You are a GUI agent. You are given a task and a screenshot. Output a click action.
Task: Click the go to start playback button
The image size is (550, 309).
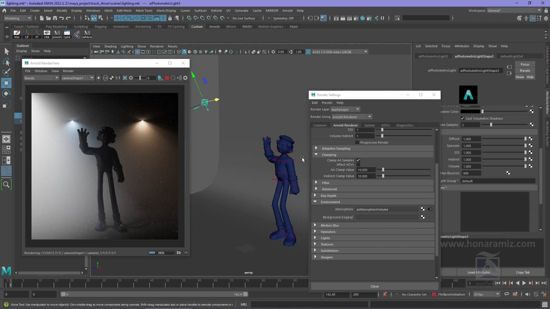[498, 283]
